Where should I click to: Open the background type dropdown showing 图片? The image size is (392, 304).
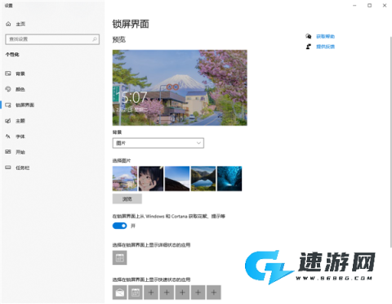pos(158,143)
